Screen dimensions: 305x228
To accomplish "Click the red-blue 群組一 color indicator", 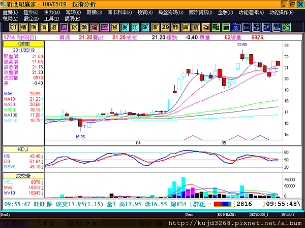I will point(223,204).
